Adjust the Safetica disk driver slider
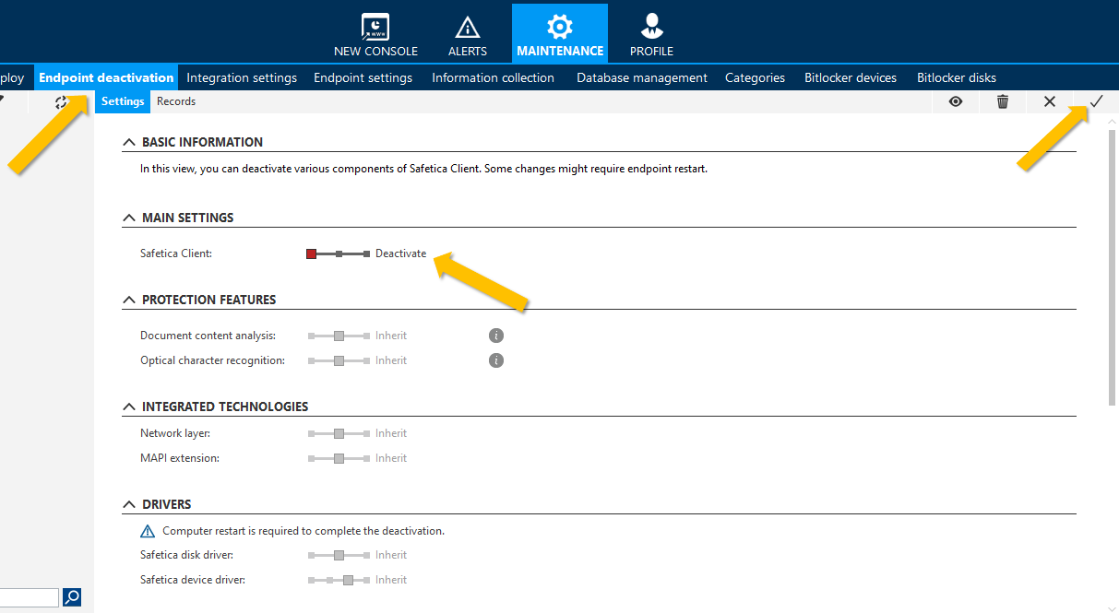The image size is (1119, 613). (339, 555)
